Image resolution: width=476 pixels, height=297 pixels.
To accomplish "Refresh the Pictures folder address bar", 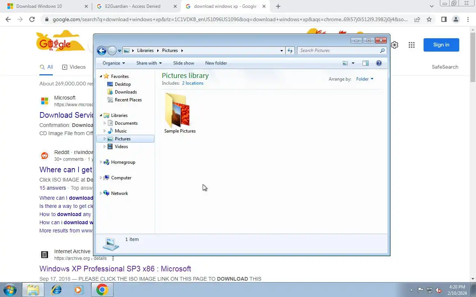I will [290, 50].
